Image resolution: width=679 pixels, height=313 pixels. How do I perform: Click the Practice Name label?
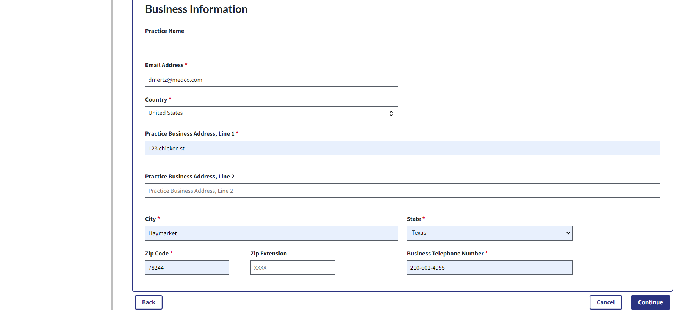click(164, 31)
